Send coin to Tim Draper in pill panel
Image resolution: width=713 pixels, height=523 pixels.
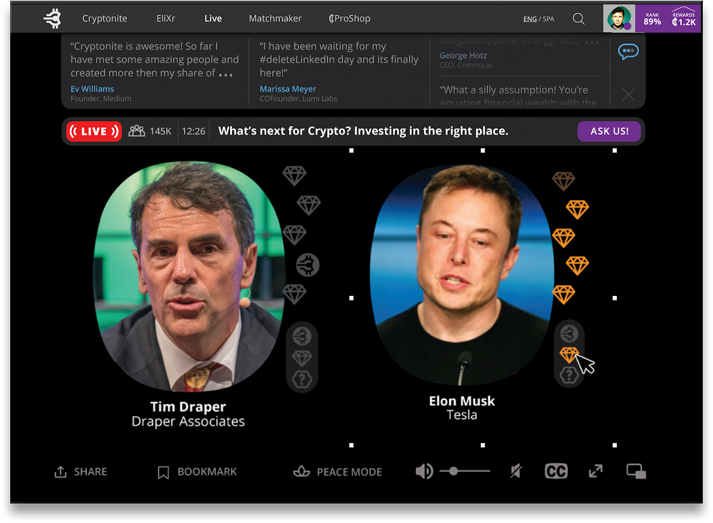(302, 336)
